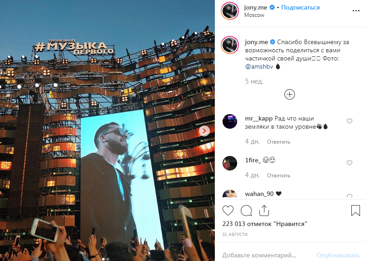Image resolution: width=365 pixels, height=261 pixels.
Task: Like the post with the heart icon
Action: (228, 211)
